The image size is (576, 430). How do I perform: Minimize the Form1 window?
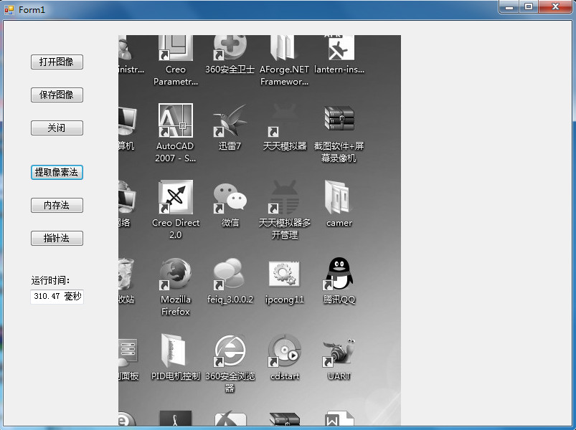pyautogui.click(x=509, y=7)
